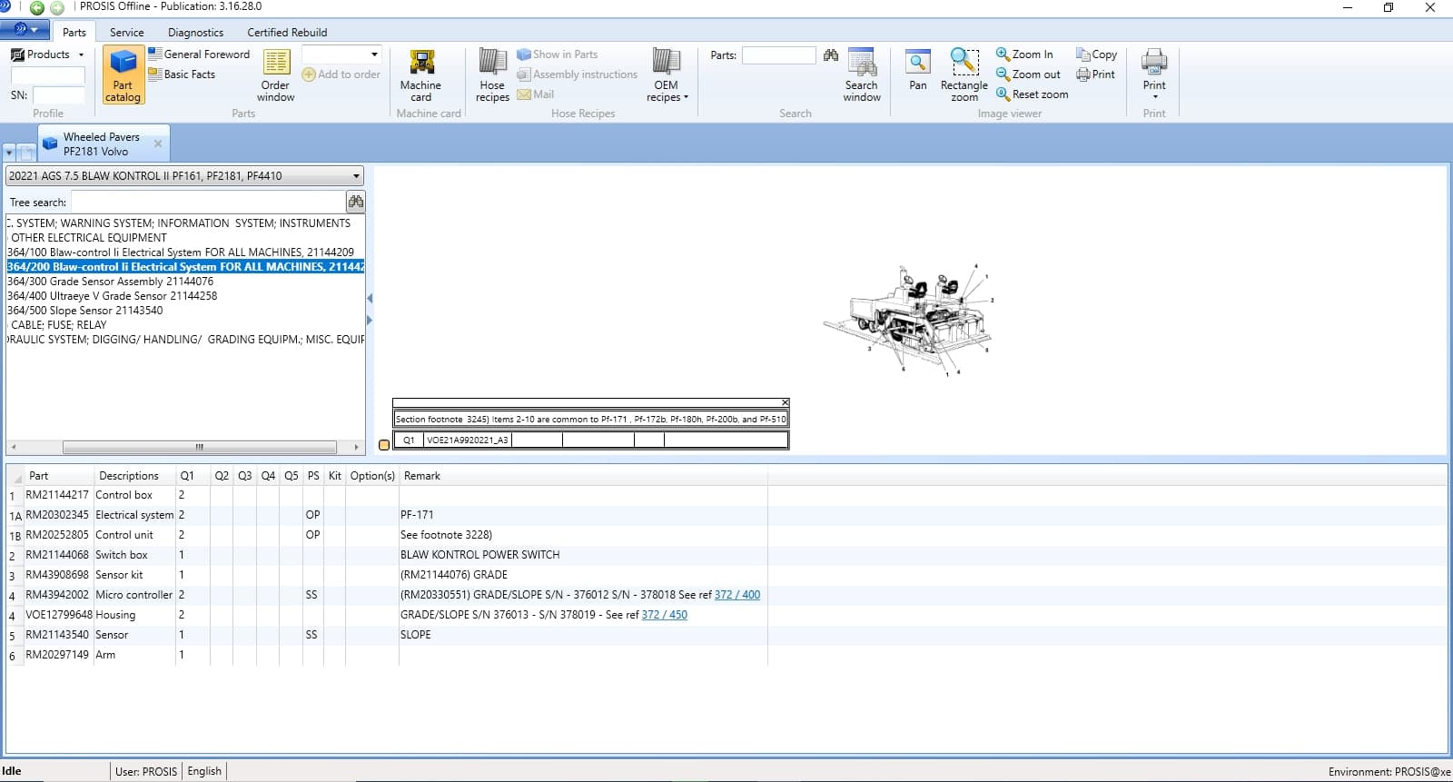Click the paver diagram image

click(908, 320)
